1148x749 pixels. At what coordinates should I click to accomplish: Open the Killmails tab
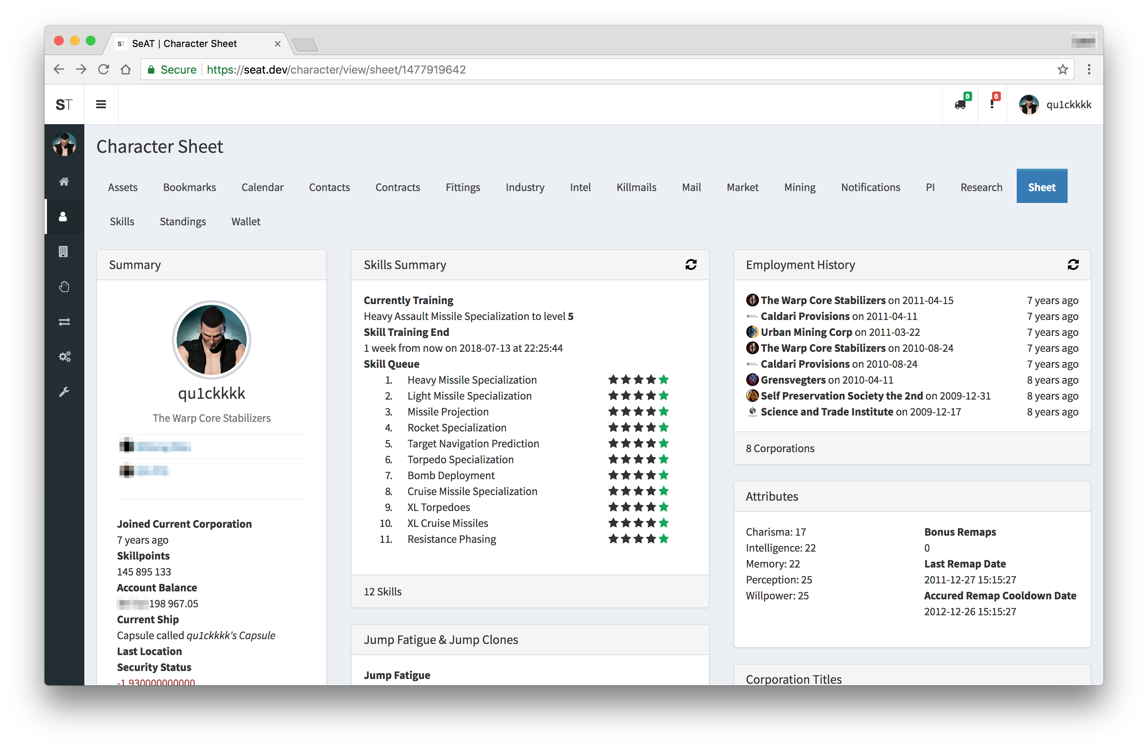[636, 187]
